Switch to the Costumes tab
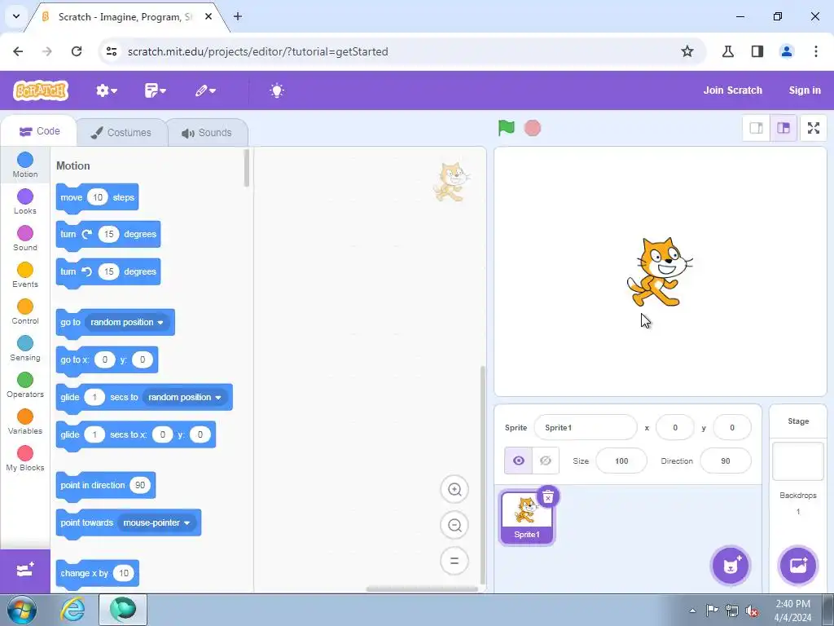834x626 pixels. pos(122,133)
